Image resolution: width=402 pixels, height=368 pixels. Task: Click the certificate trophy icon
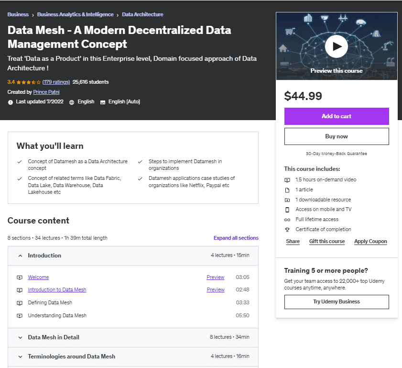pyautogui.click(x=287, y=230)
